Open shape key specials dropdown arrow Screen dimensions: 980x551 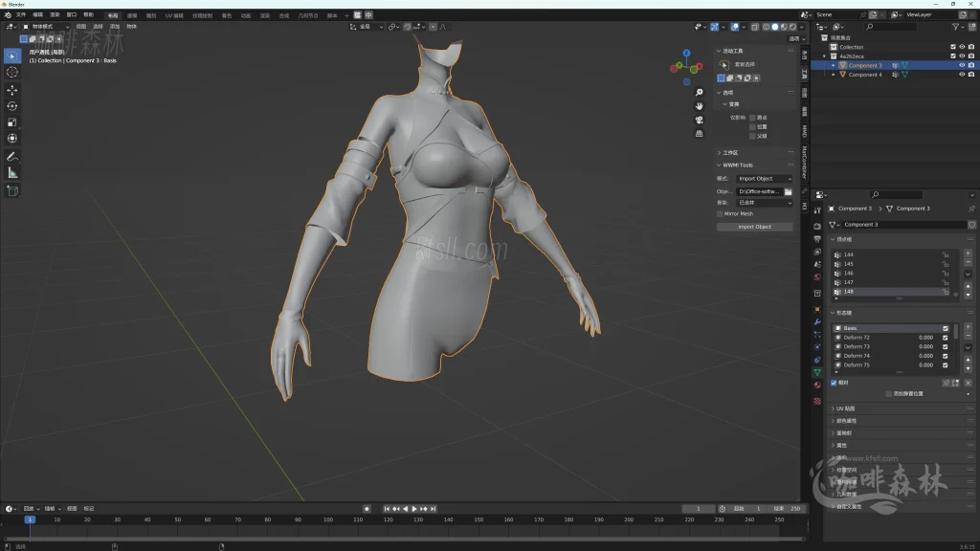[x=968, y=348]
